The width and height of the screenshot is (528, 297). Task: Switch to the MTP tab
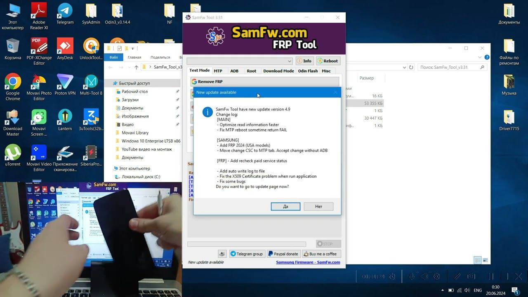218,71
